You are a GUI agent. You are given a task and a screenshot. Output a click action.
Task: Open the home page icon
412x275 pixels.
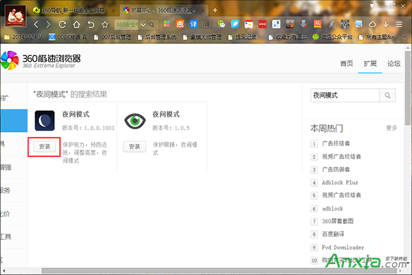[76, 25]
